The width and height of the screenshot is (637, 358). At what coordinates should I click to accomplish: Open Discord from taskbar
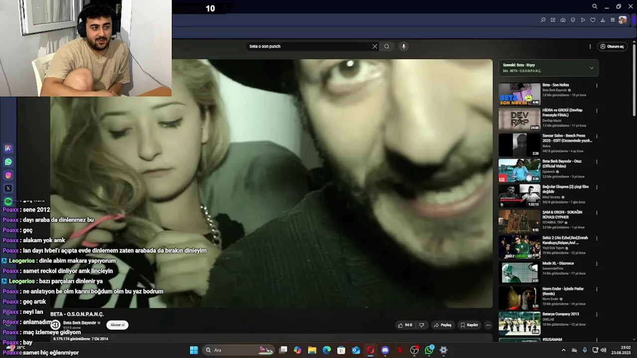point(385,350)
